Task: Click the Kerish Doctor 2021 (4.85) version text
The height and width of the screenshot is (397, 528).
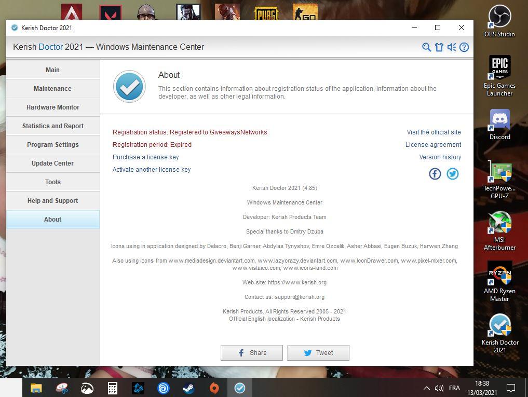Action: 285,188
